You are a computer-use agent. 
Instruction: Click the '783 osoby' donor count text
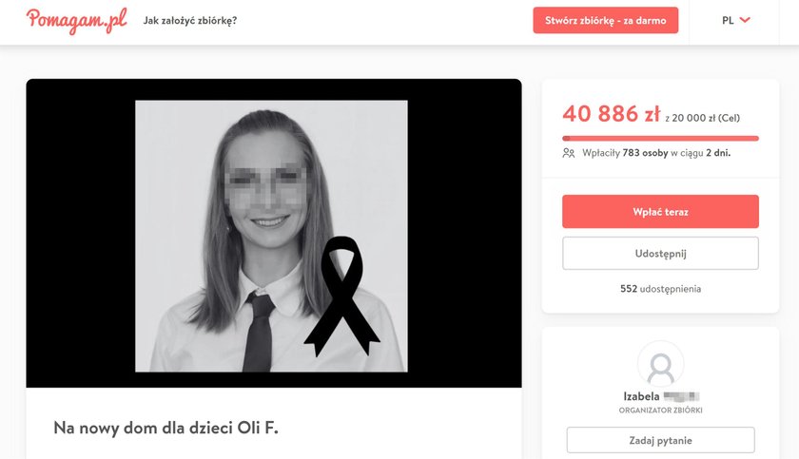(645, 153)
